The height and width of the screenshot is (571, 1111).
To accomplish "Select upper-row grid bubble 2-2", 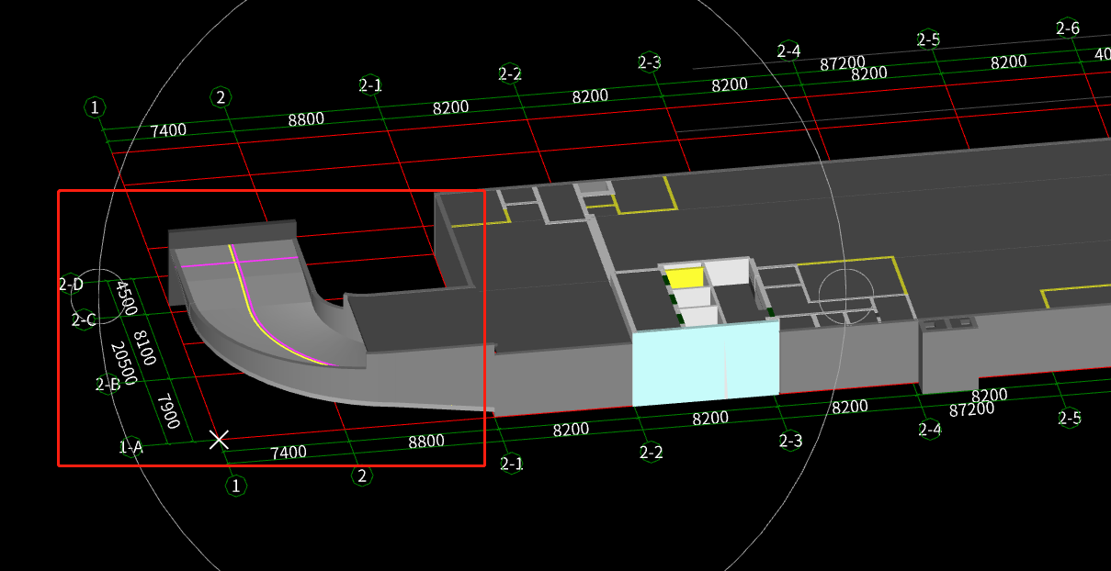I will click(x=510, y=73).
